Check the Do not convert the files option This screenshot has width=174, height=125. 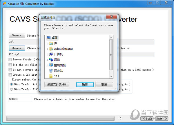pyautogui.click(x=10, y=70)
